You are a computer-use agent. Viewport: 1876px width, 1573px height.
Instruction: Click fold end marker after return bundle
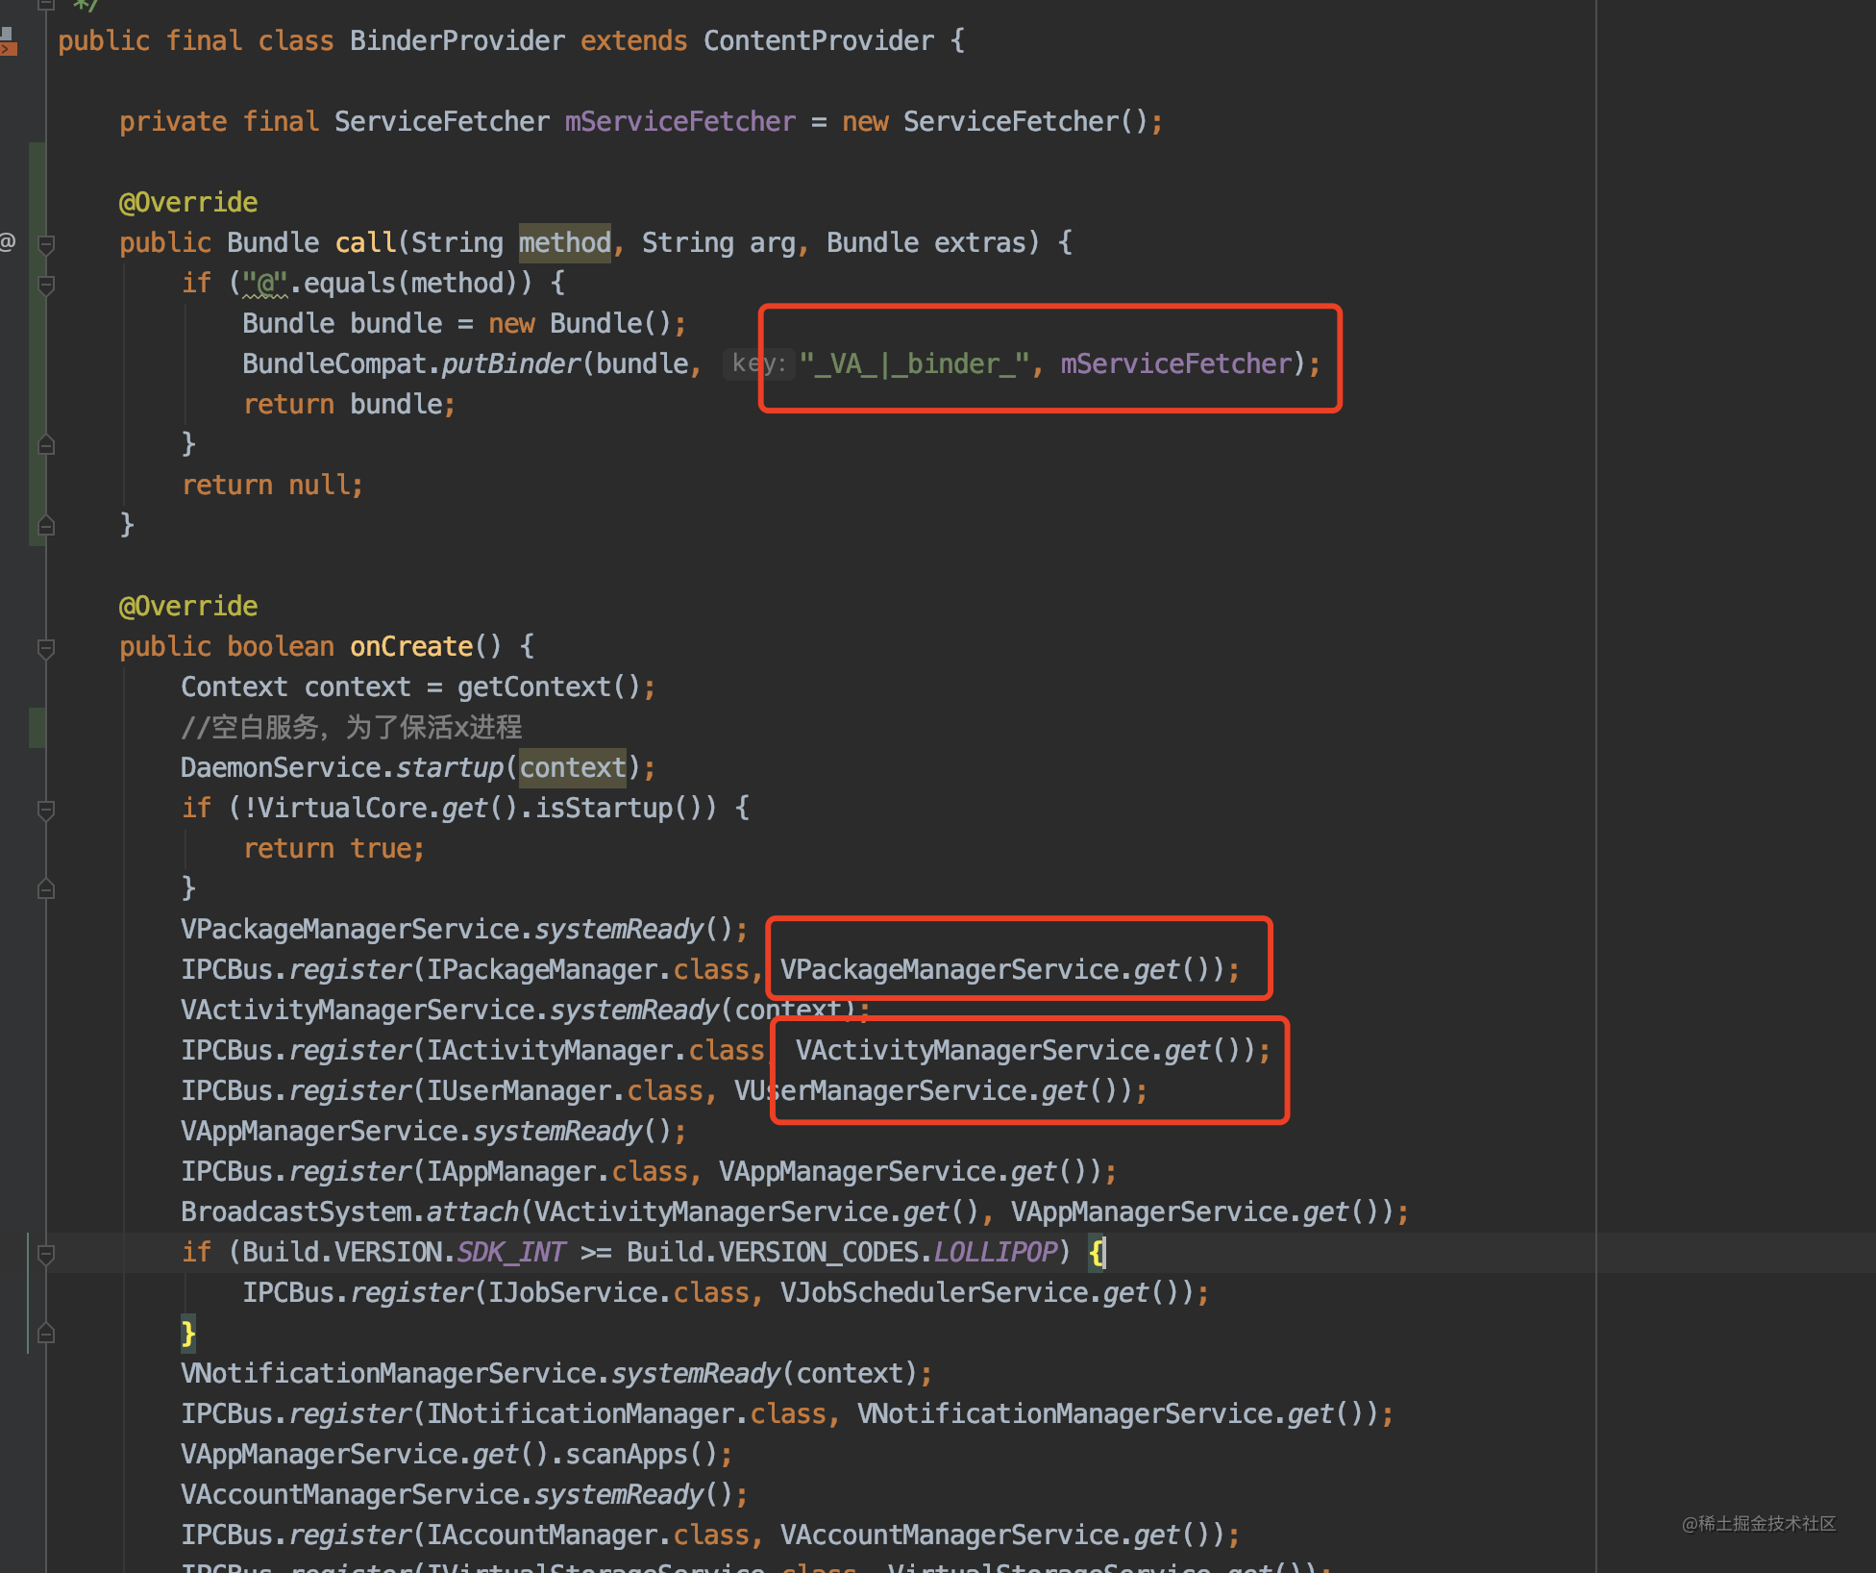[x=45, y=445]
